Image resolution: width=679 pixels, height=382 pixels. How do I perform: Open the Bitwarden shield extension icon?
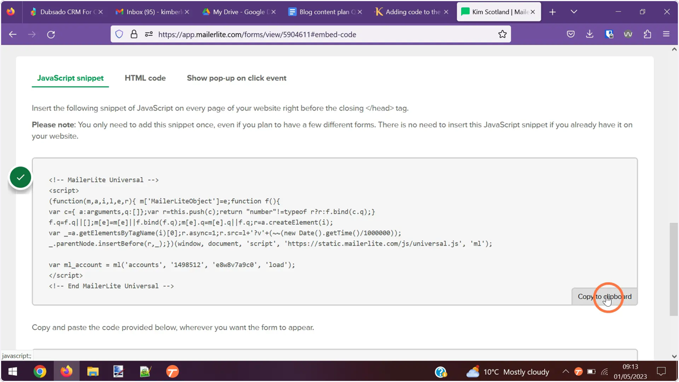click(x=609, y=35)
